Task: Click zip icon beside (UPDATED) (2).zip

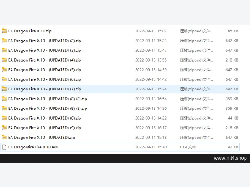Action: 4,41
